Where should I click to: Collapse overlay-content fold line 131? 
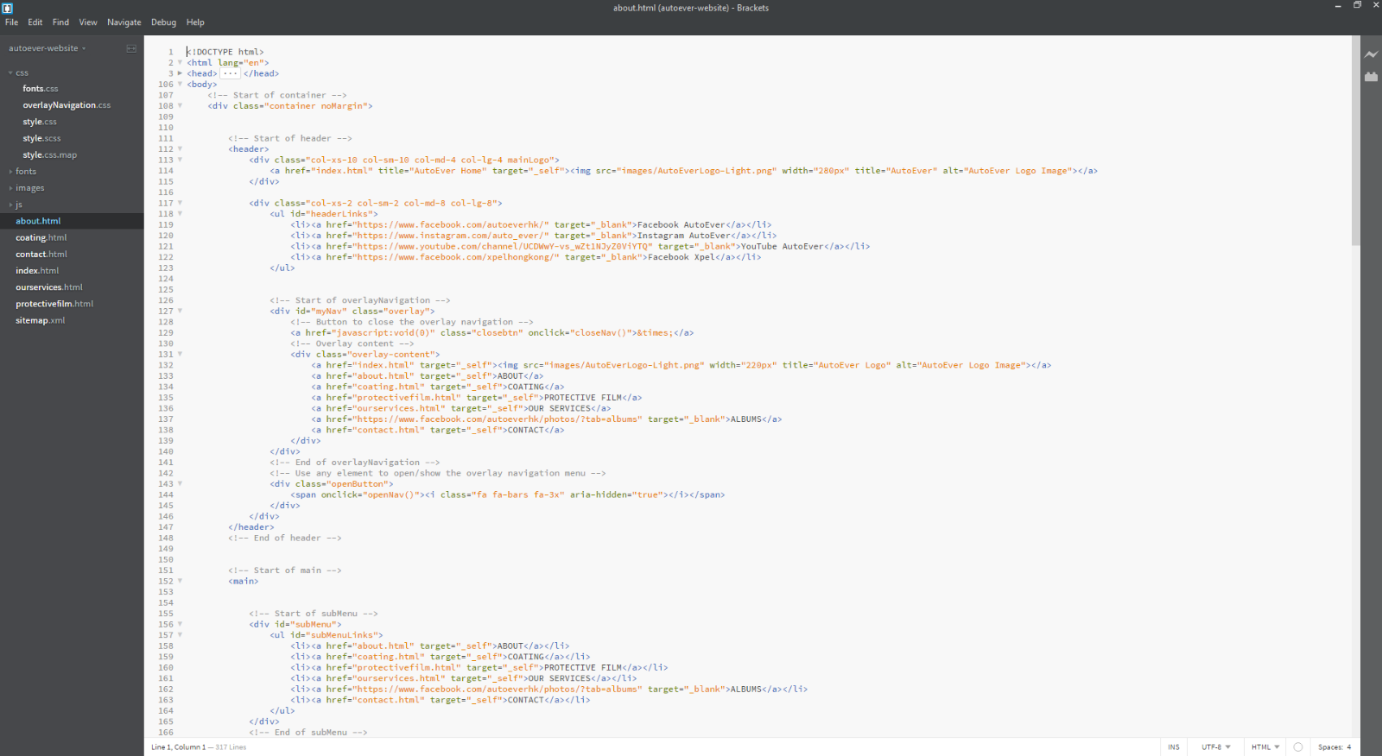[x=180, y=355]
